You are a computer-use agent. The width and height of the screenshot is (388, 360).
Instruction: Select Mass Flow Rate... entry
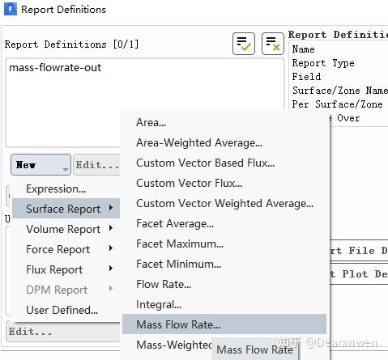click(x=224, y=324)
